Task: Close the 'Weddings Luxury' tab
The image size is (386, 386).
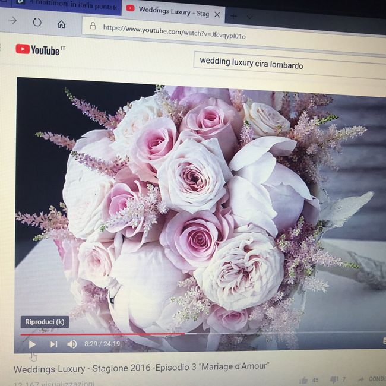Action: pos(217,14)
